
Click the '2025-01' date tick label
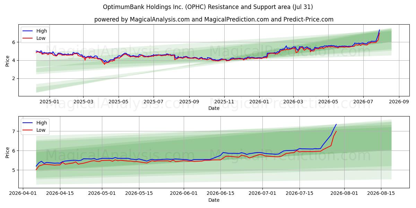[x=49, y=102]
